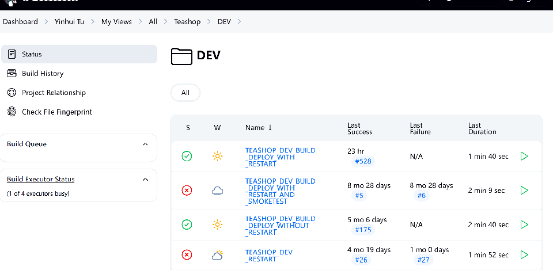Sort by Last Duration column
This screenshot has width=553, height=270.
pyautogui.click(x=482, y=128)
